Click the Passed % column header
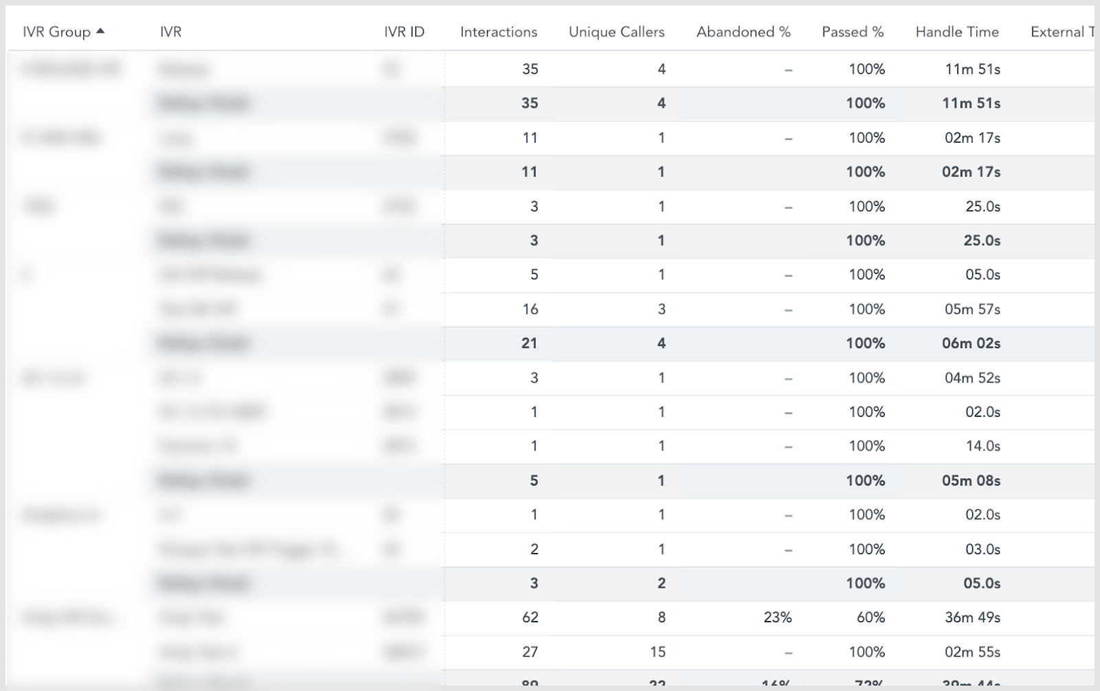Screen dimensions: 1100x691 tap(852, 32)
